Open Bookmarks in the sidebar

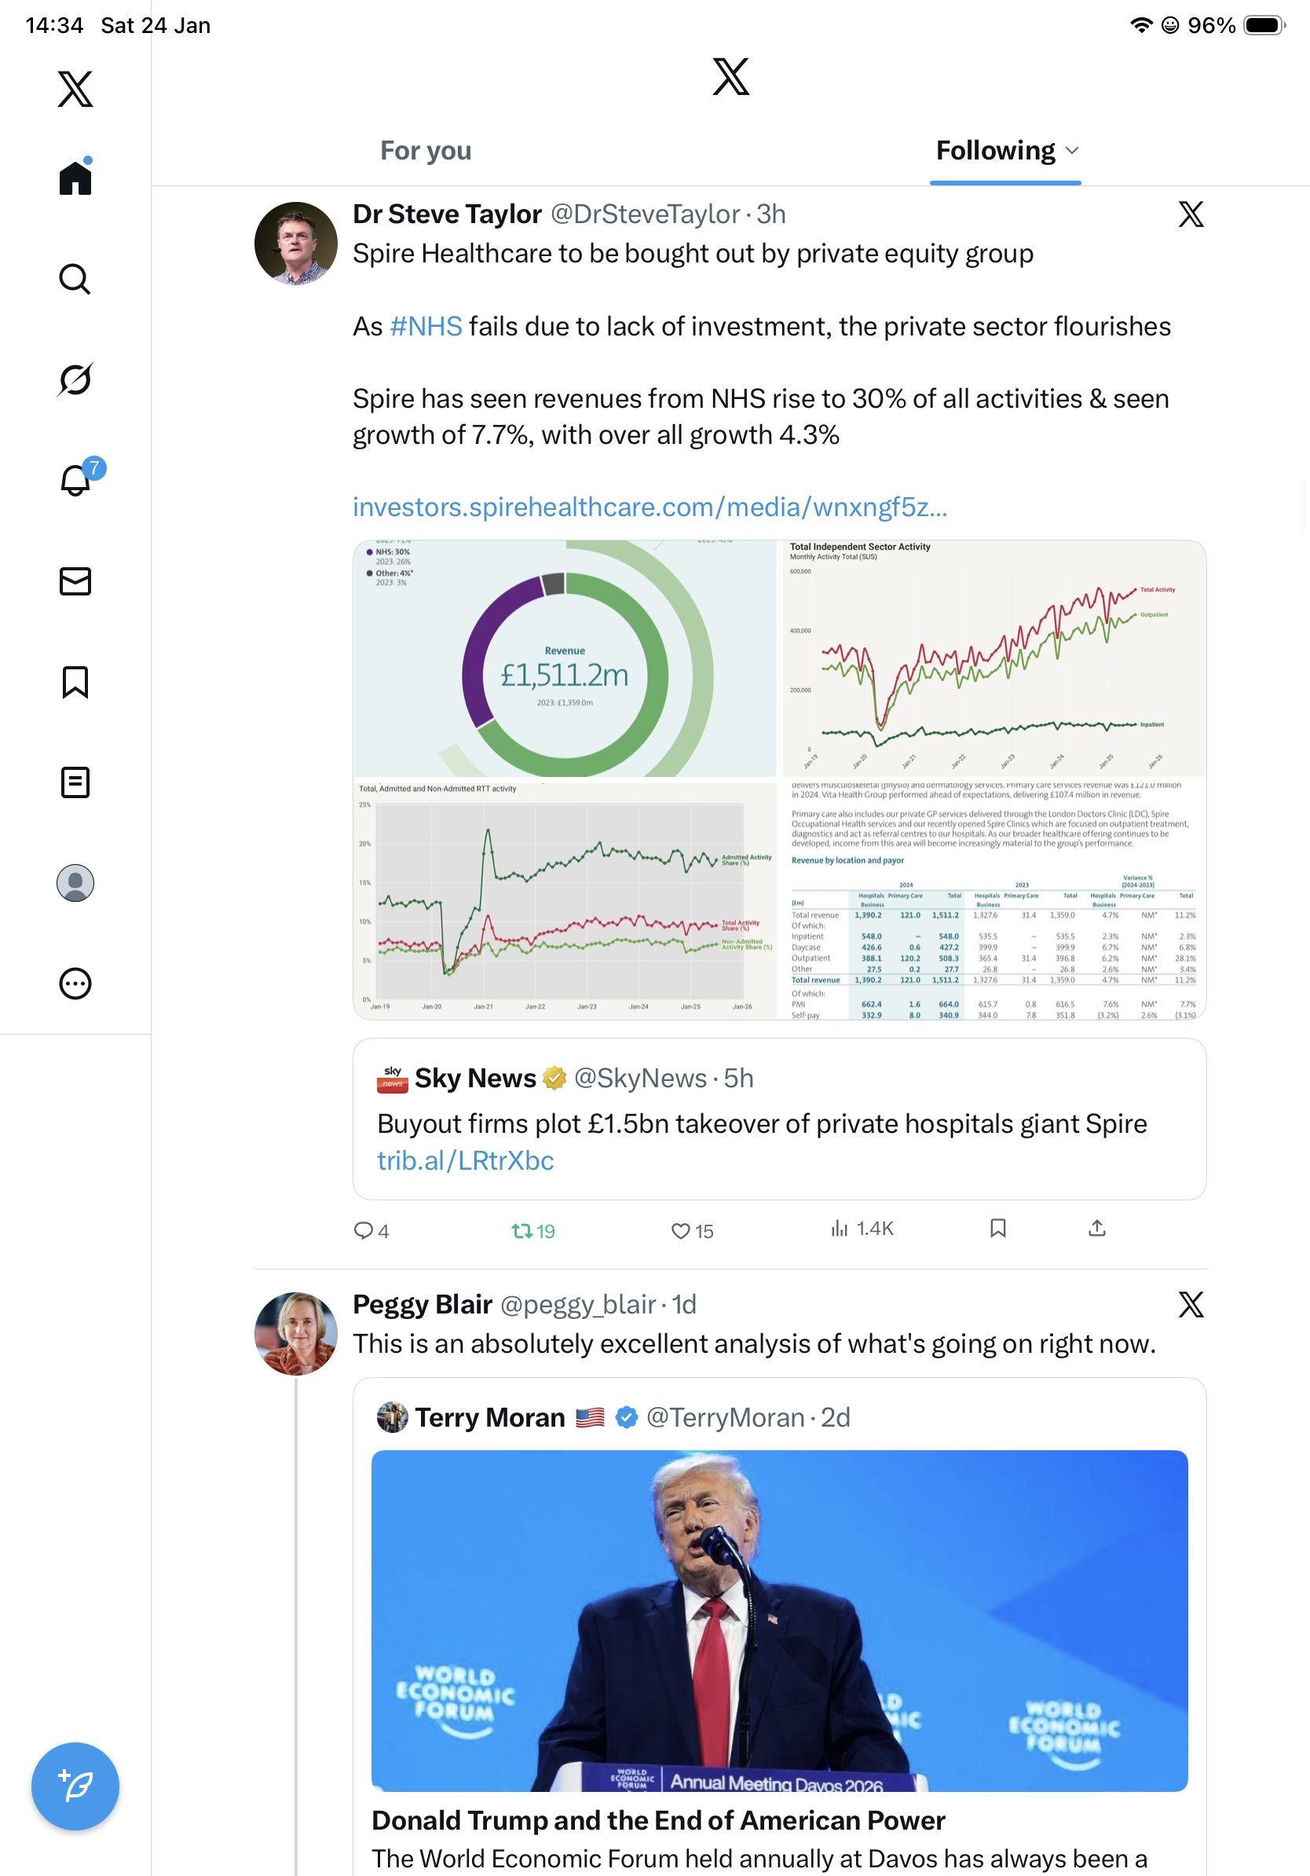pyautogui.click(x=75, y=682)
